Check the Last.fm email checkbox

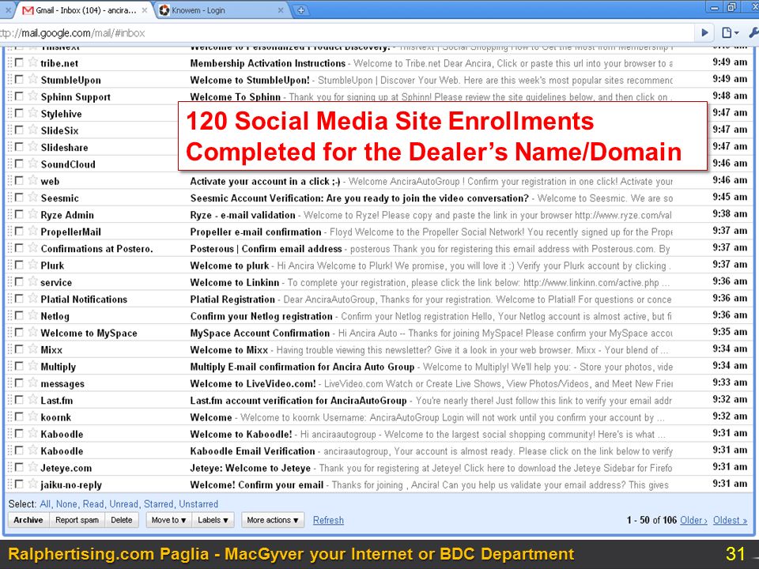[19, 400]
